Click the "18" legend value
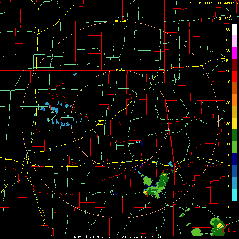Viewport: 239px width, 239px height. (x=228, y=155)
